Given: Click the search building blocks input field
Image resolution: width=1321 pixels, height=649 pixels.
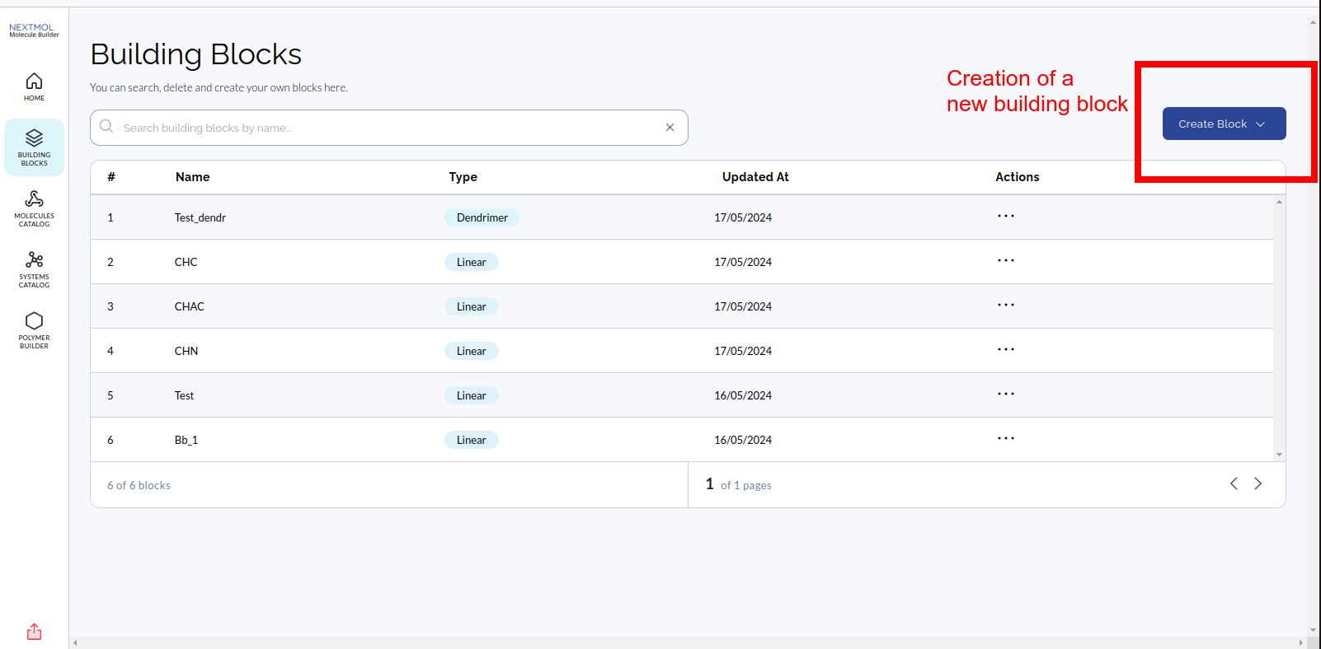Looking at the screenshot, I should pyautogui.click(x=388, y=128).
